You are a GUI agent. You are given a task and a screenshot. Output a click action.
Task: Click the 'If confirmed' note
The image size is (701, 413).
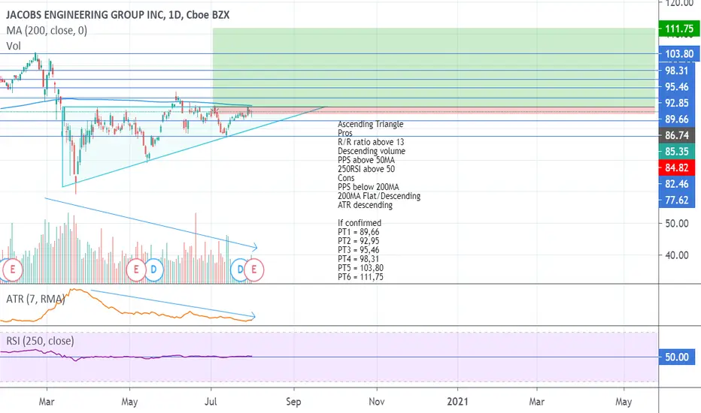(360, 223)
